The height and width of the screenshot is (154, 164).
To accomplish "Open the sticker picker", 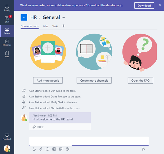I will (61, 149).
